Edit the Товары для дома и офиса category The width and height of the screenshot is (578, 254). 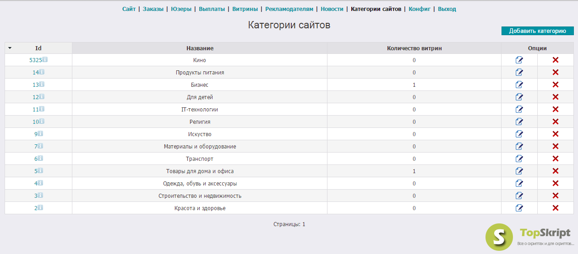pyautogui.click(x=519, y=171)
